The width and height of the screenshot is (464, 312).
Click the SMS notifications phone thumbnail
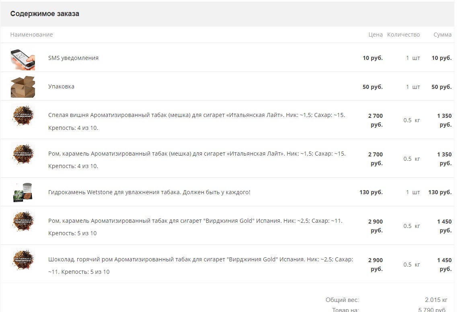[23, 59]
